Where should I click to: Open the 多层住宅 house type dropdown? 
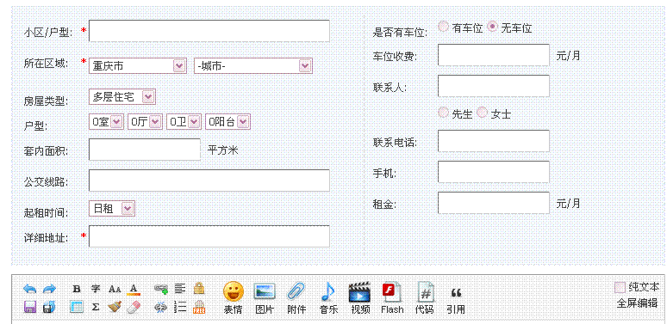(122, 97)
